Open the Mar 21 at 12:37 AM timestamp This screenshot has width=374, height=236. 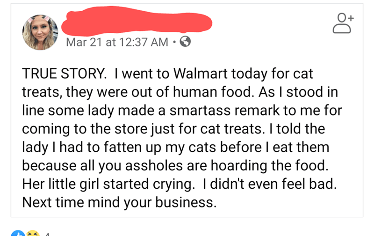117,42
